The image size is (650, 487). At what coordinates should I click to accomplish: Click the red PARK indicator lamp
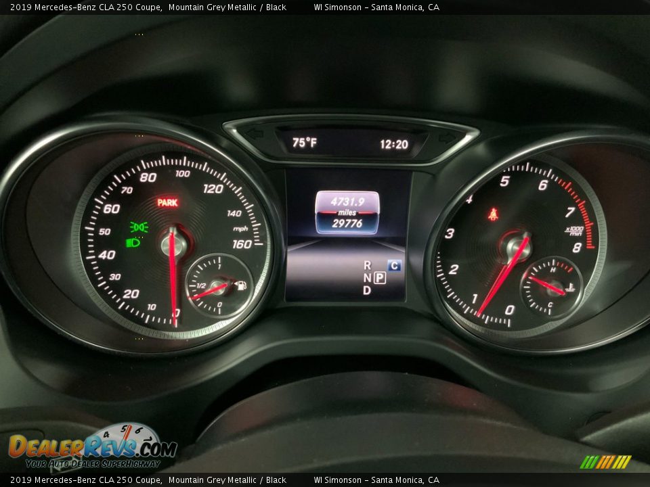(x=167, y=202)
